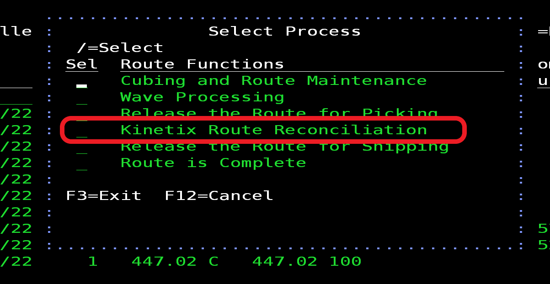Viewport: 550px width, 284px height.
Task: Choose the Route is Complete option
Action: pyautogui.click(x=213, y=163)
